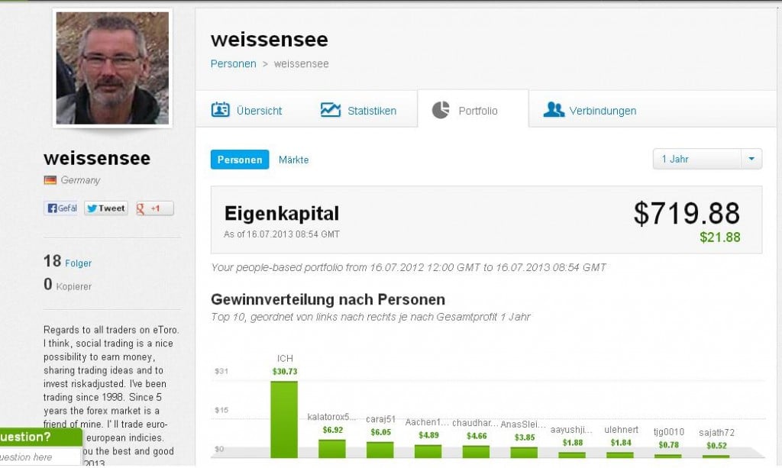This screenshot has height=468, width=782.
Task: Click the German flag icon
Action: 50,180
